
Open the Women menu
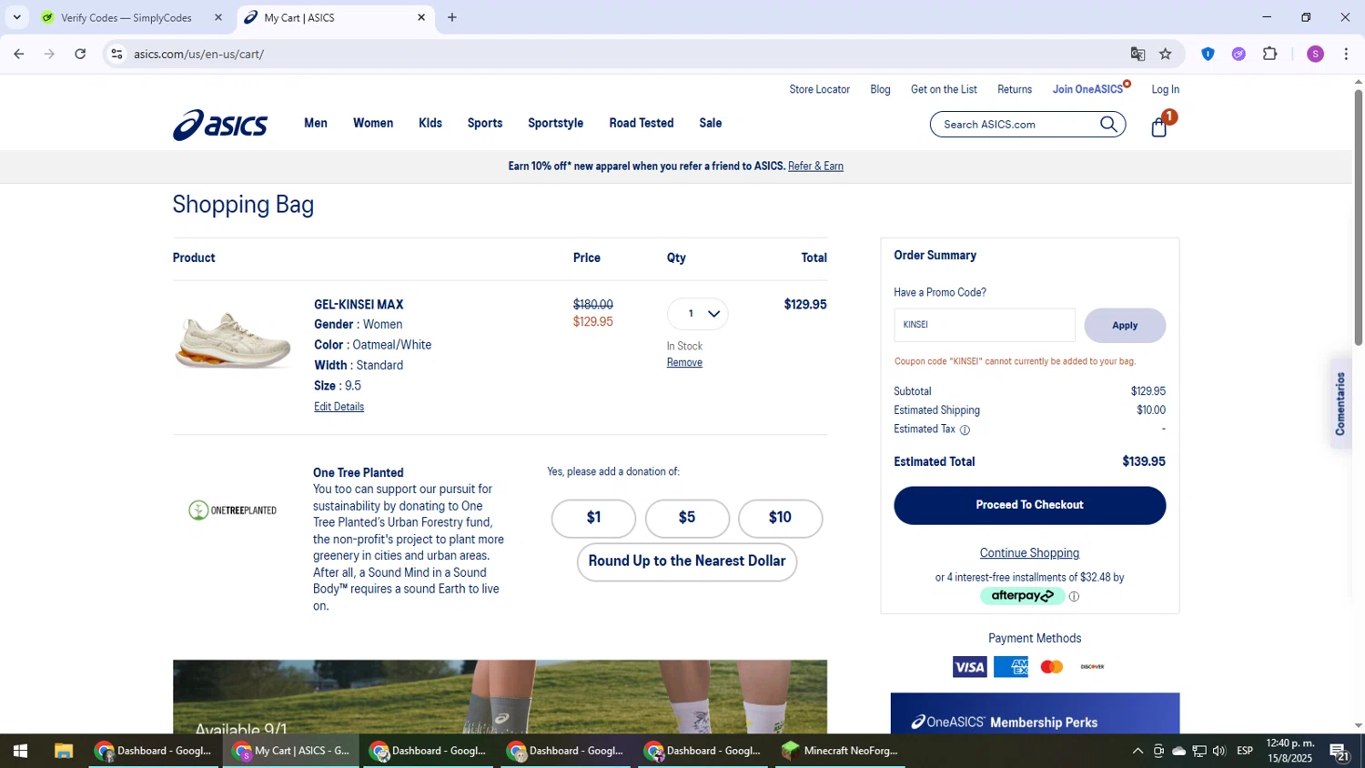pyautogui.click(x=373, y=123)
